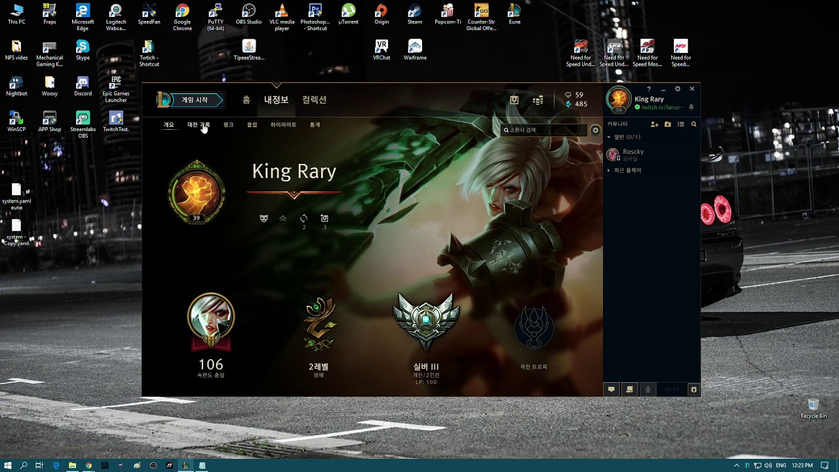Select friend Roscky in the list
The height and width of the screenshot is (472, 839).
(x=652, y=154)
